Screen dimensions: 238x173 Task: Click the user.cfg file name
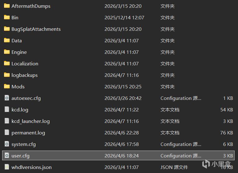(21, 156)
